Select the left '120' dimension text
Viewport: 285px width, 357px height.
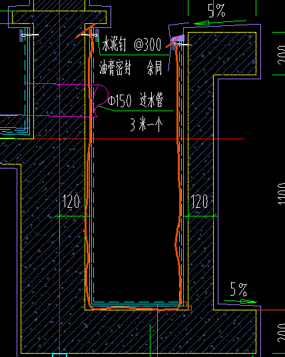tap(71, 201)
